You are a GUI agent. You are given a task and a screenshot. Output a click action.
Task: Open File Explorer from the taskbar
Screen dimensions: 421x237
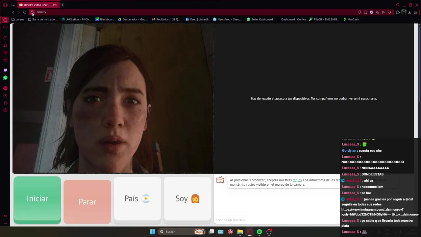point(240,232)
